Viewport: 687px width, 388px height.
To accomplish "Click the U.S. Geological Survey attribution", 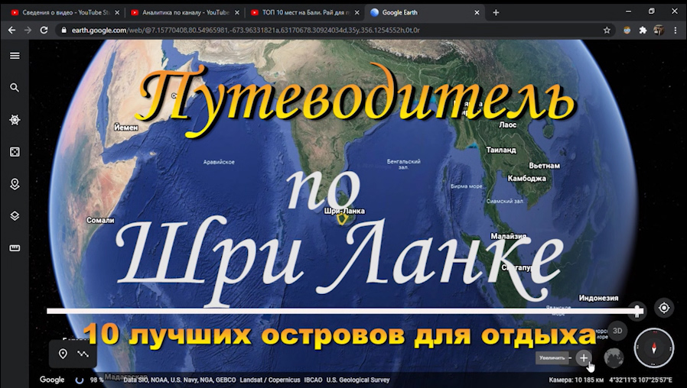I will (x=358, y=380).
